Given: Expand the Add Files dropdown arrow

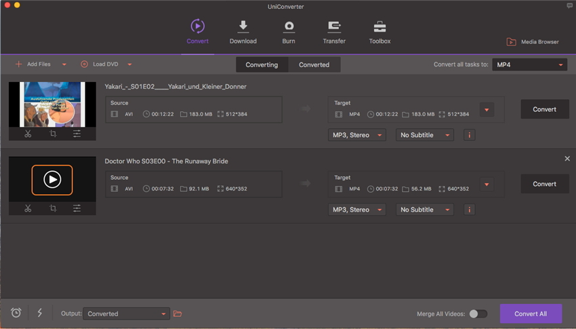Looking at the screenshot, I should 64,64.
